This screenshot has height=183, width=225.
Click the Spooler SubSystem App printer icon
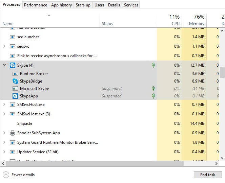point(13,133)
